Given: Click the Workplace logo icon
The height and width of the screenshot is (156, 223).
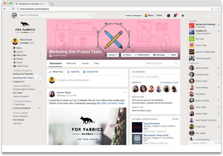Looking at the screenshot, I should 14,15.
